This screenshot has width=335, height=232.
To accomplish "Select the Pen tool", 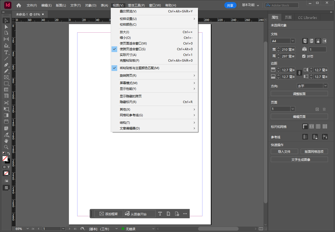I will click(6, 65).
